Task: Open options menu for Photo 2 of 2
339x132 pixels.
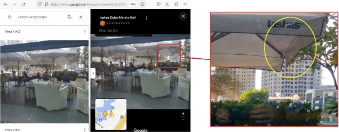Action: (x=85, y=130)
